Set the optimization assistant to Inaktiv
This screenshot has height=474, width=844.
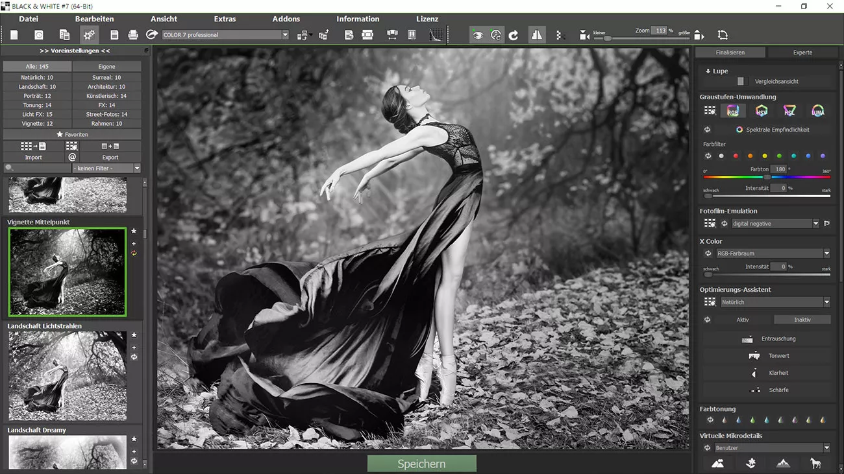tap(802, 320)
